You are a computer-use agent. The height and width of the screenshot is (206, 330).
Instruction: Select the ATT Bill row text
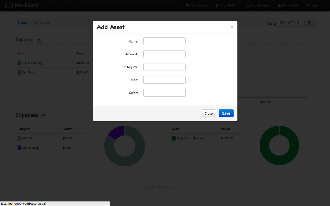[27, 138]
